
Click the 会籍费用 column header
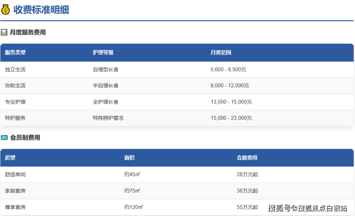(247, 158)
